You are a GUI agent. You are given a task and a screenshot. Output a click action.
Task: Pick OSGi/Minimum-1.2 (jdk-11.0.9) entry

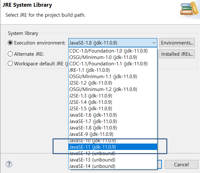pos(113,89)
